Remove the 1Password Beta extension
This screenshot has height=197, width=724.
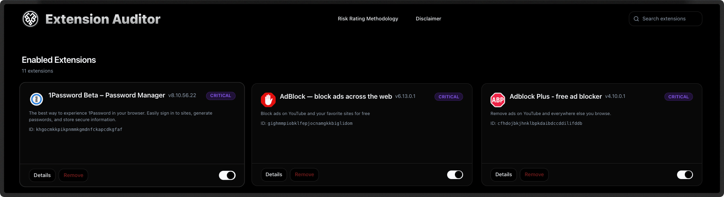tap(74, 175)
